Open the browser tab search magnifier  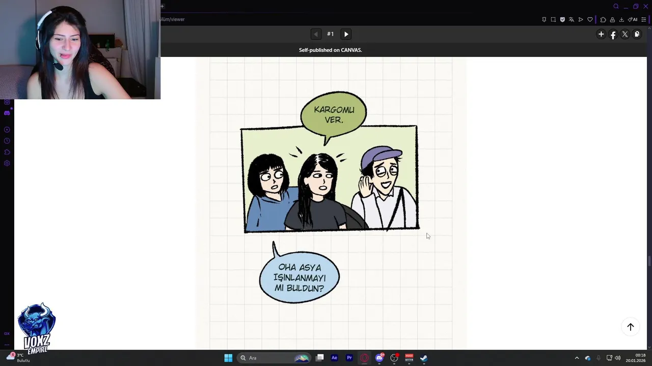click(616, 6)
